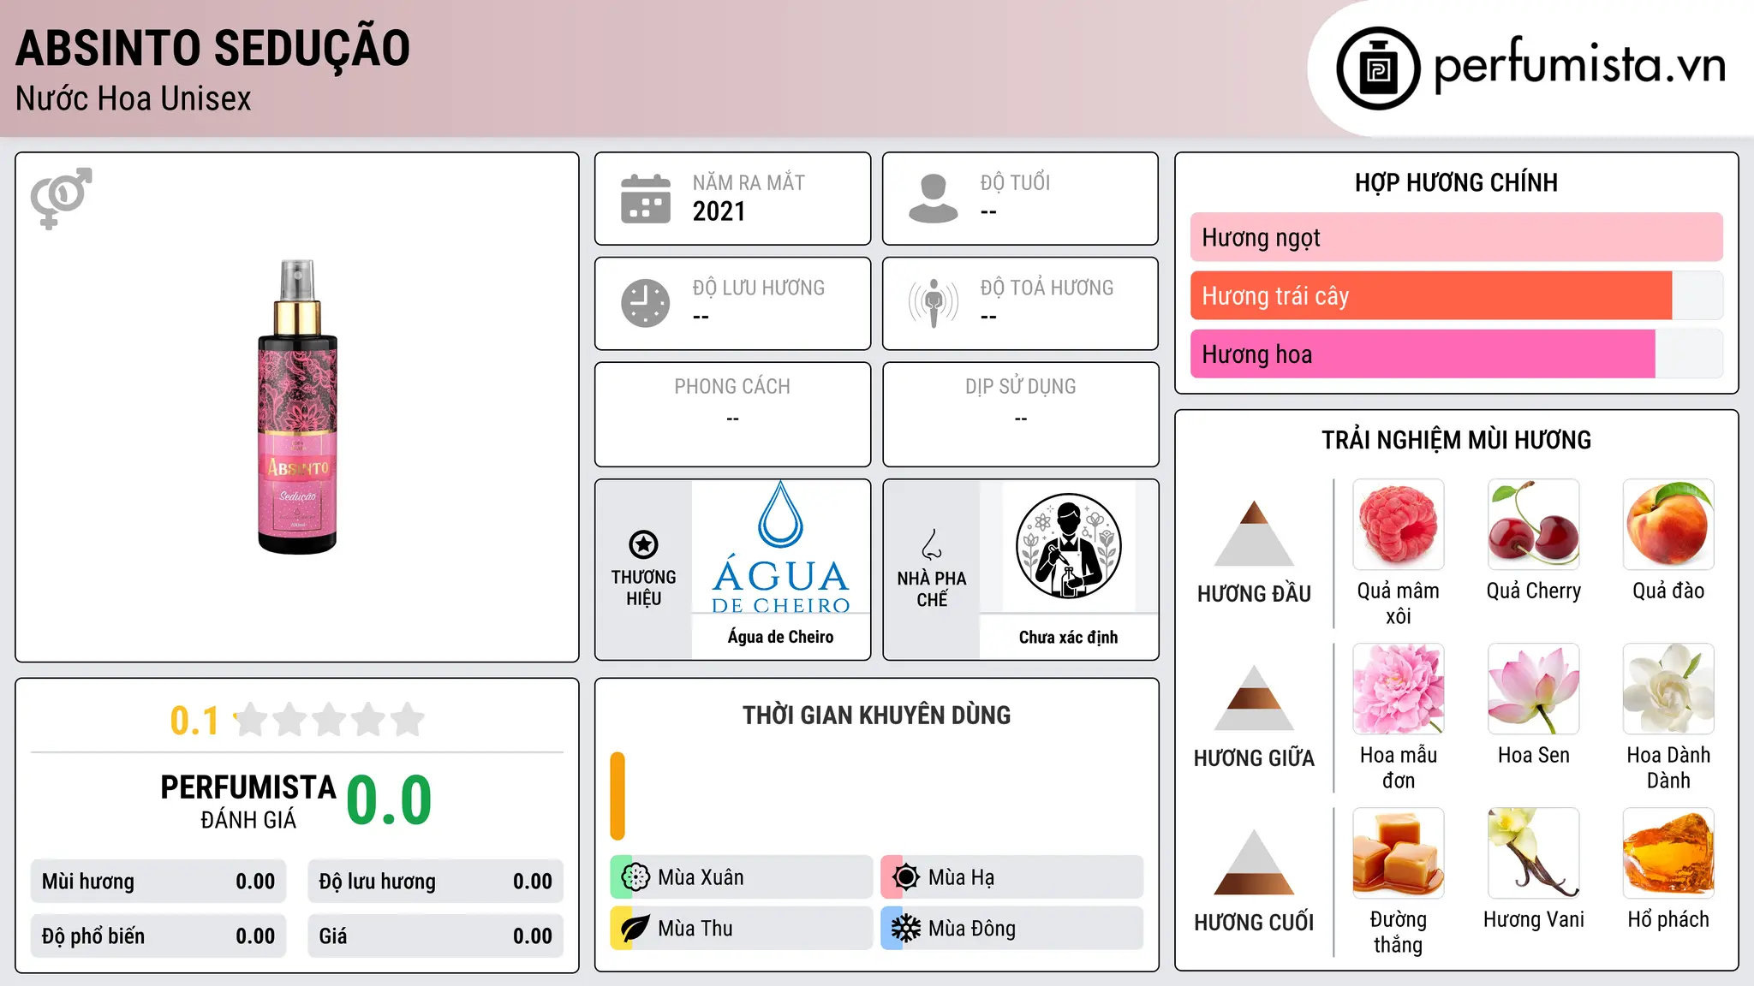Click the Hoa Sen note name
The width and height of the screenshot is (1754, 986).
1534,755
